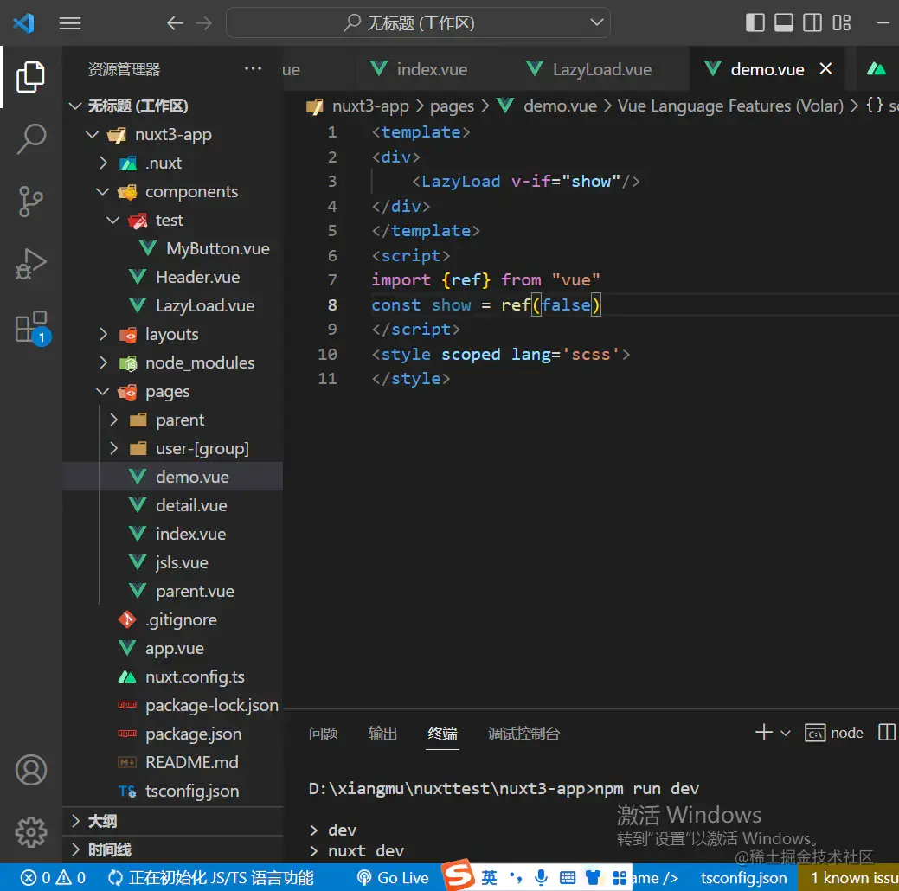Open package.json file
Screen dimensions: 899x891
[173, 734]
